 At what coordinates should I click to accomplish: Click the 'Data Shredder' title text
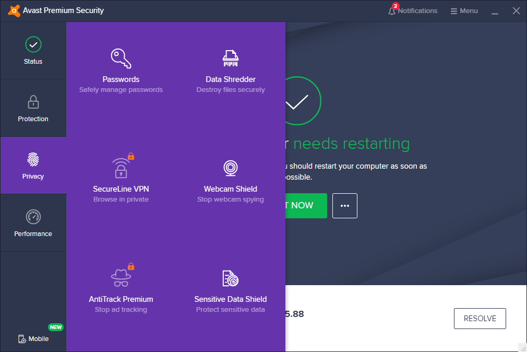tap(231, 79)
